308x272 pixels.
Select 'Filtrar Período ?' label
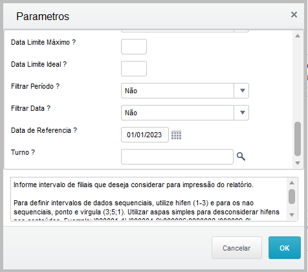click(x=35, y=86)
